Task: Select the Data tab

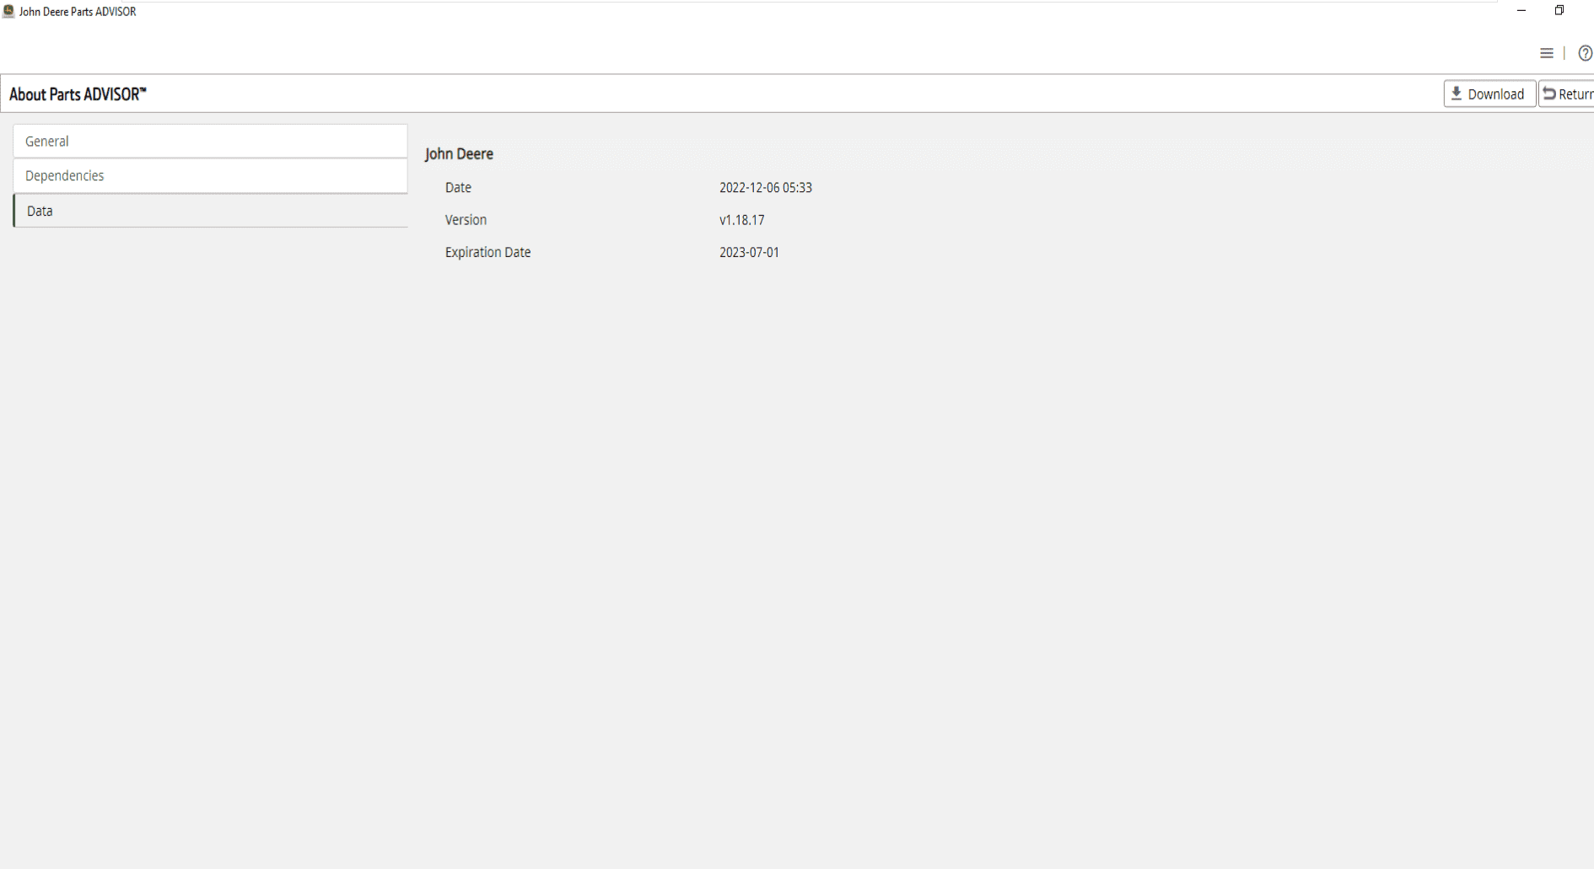Action: pos(210,211)
